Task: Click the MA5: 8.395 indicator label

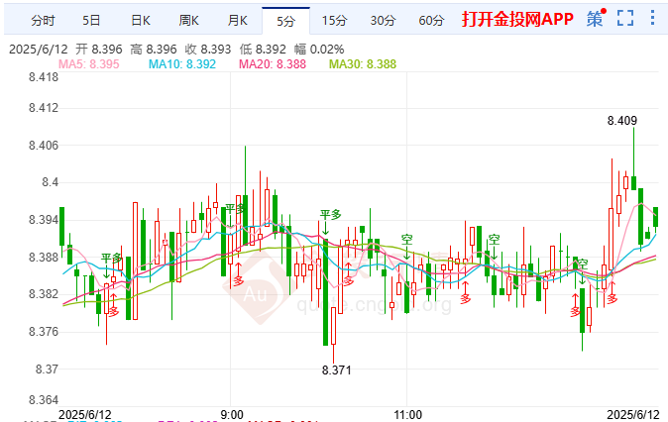Action: [88, 64]
